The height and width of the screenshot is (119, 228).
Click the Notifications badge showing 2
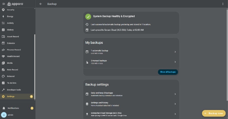32,108
